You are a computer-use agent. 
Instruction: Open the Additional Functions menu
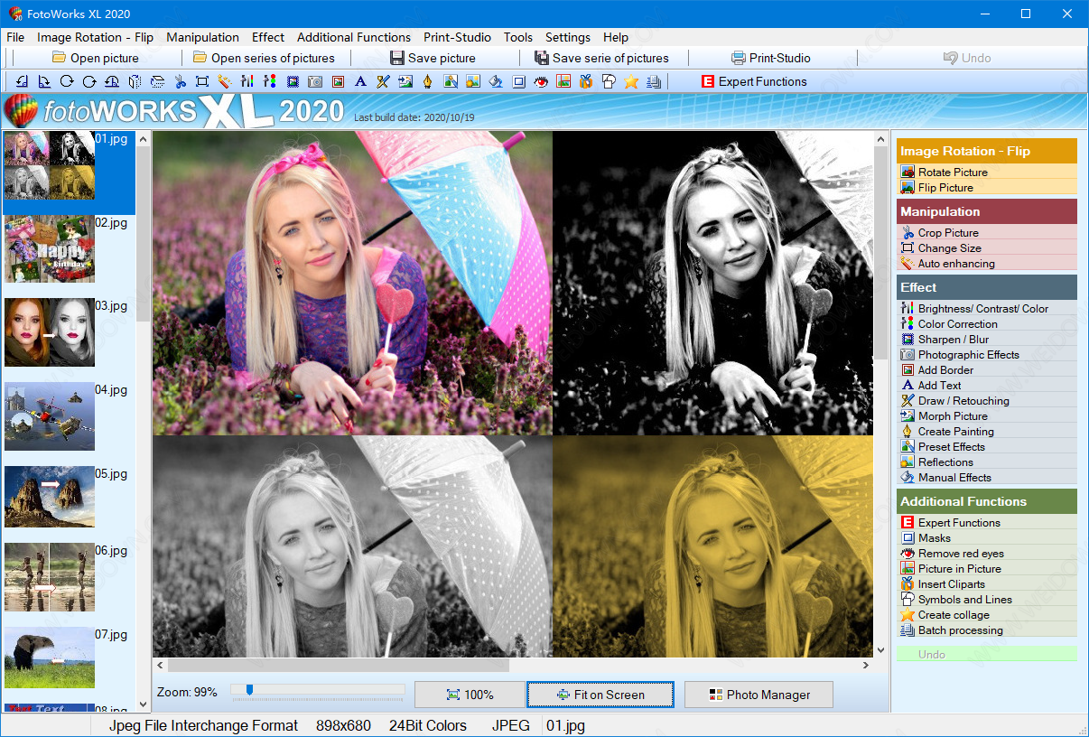354,37
